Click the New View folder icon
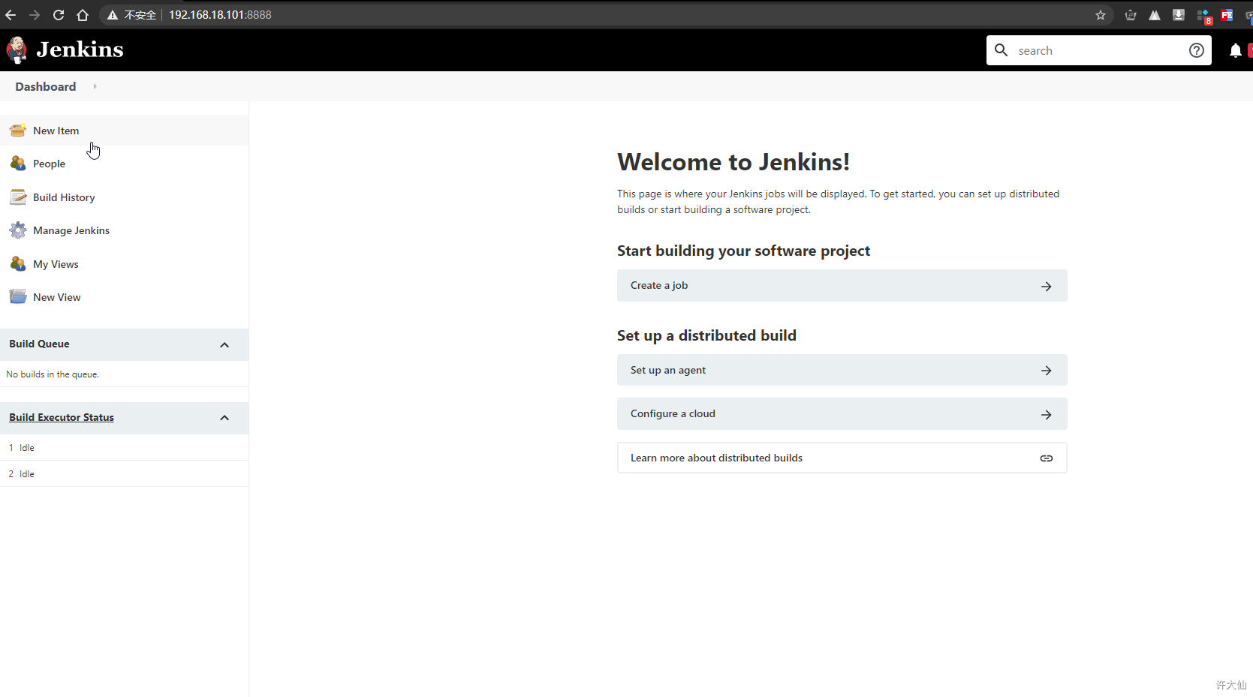 click(18, 297)
